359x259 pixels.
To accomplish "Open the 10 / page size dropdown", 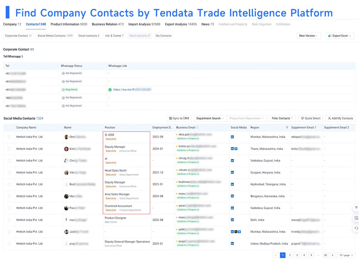I will (x=346, y=255).
